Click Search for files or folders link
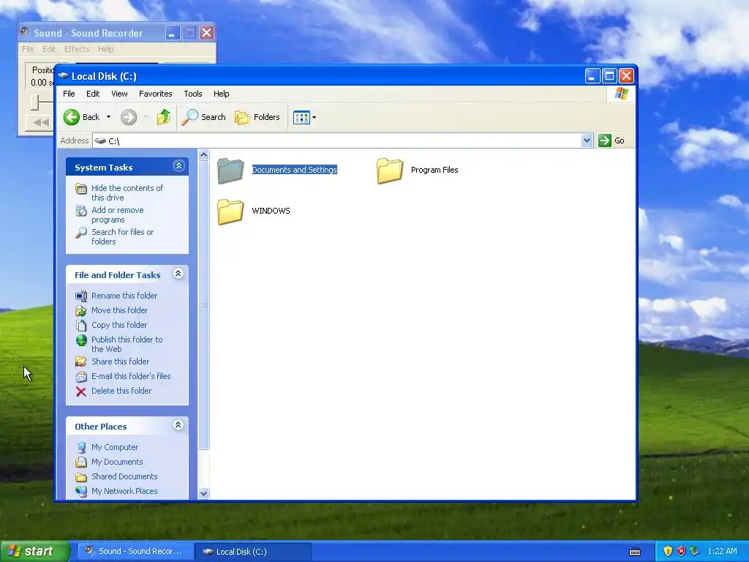Screen dimensions: 749x562 122,236
